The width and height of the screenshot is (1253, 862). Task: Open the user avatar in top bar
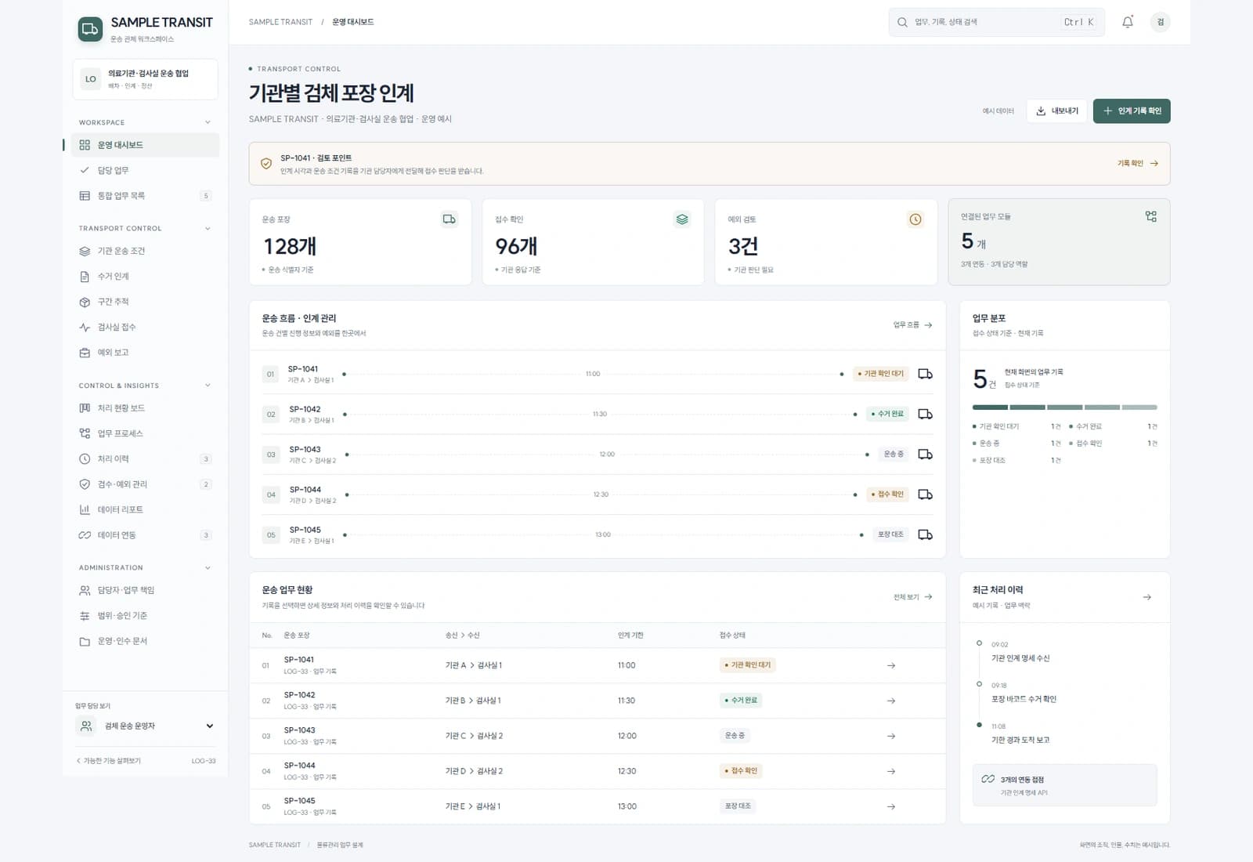pyautogui.click(x=1160, y=22)
